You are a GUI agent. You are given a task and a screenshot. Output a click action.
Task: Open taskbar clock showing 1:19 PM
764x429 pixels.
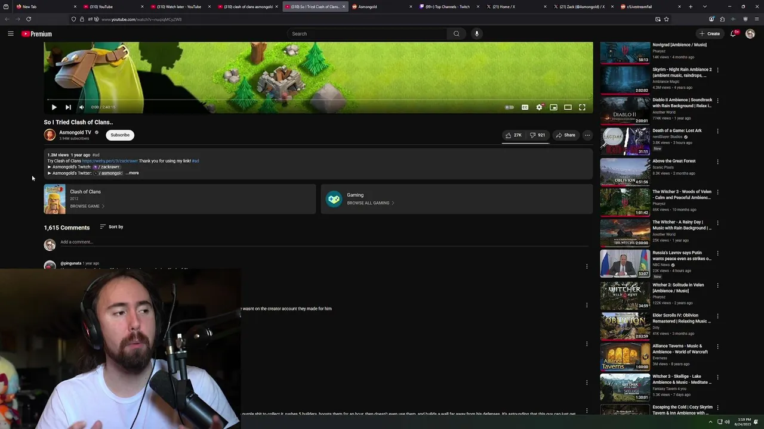pyautogui.click(x=744, y=422)
